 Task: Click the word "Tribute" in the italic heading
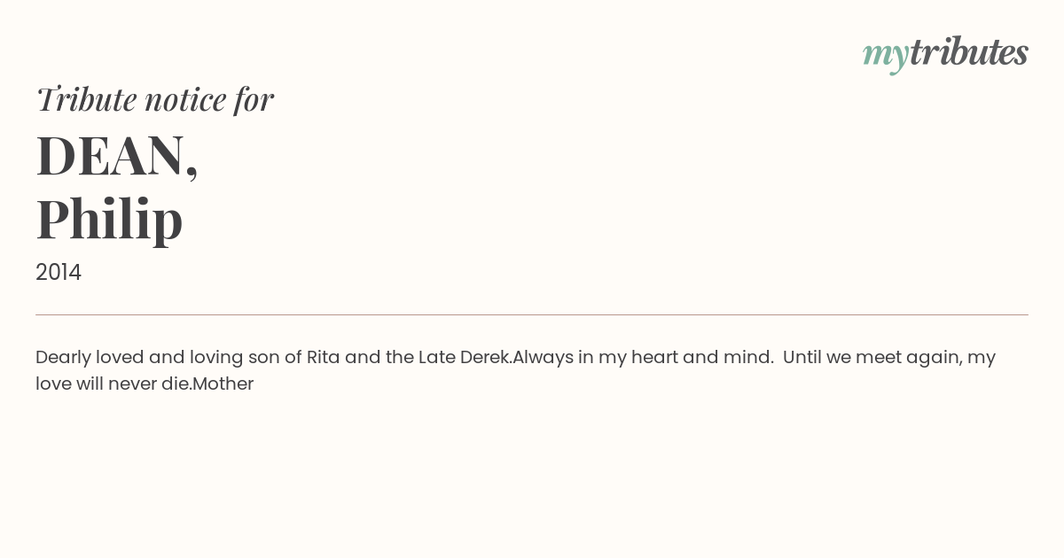point(87,99)
